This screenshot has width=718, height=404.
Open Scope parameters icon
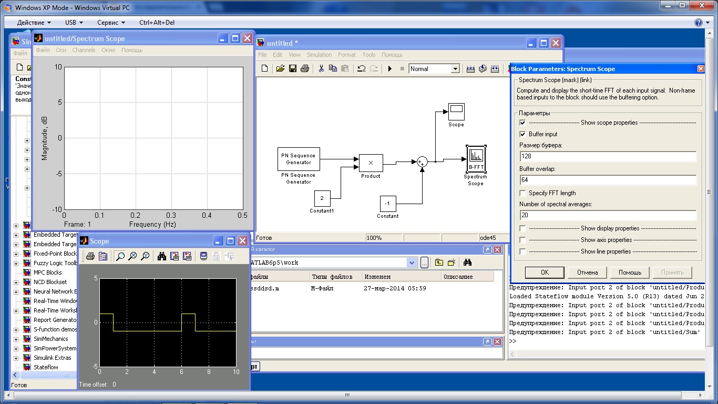103,256
